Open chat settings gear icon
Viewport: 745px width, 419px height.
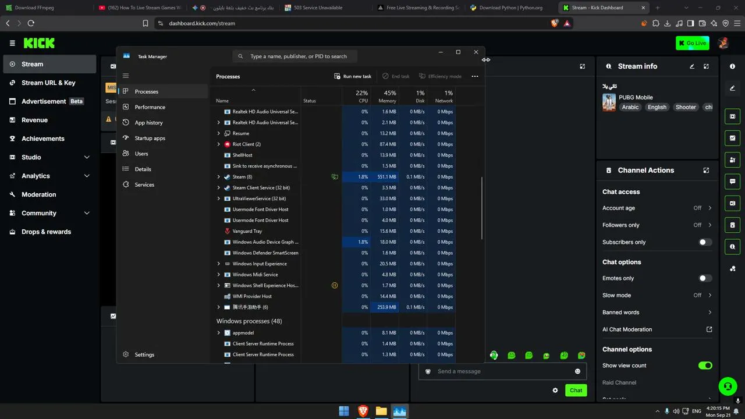click(555, 390)
